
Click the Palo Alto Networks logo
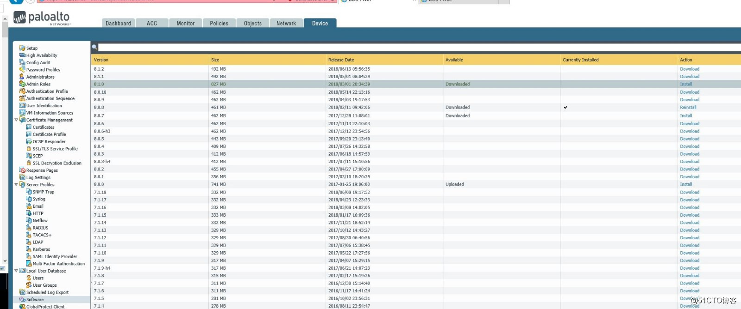[42, 18]
